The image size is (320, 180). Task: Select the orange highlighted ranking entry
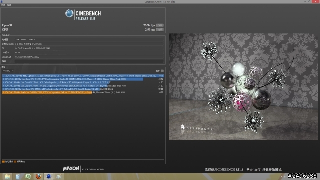[x=83, y=92]
